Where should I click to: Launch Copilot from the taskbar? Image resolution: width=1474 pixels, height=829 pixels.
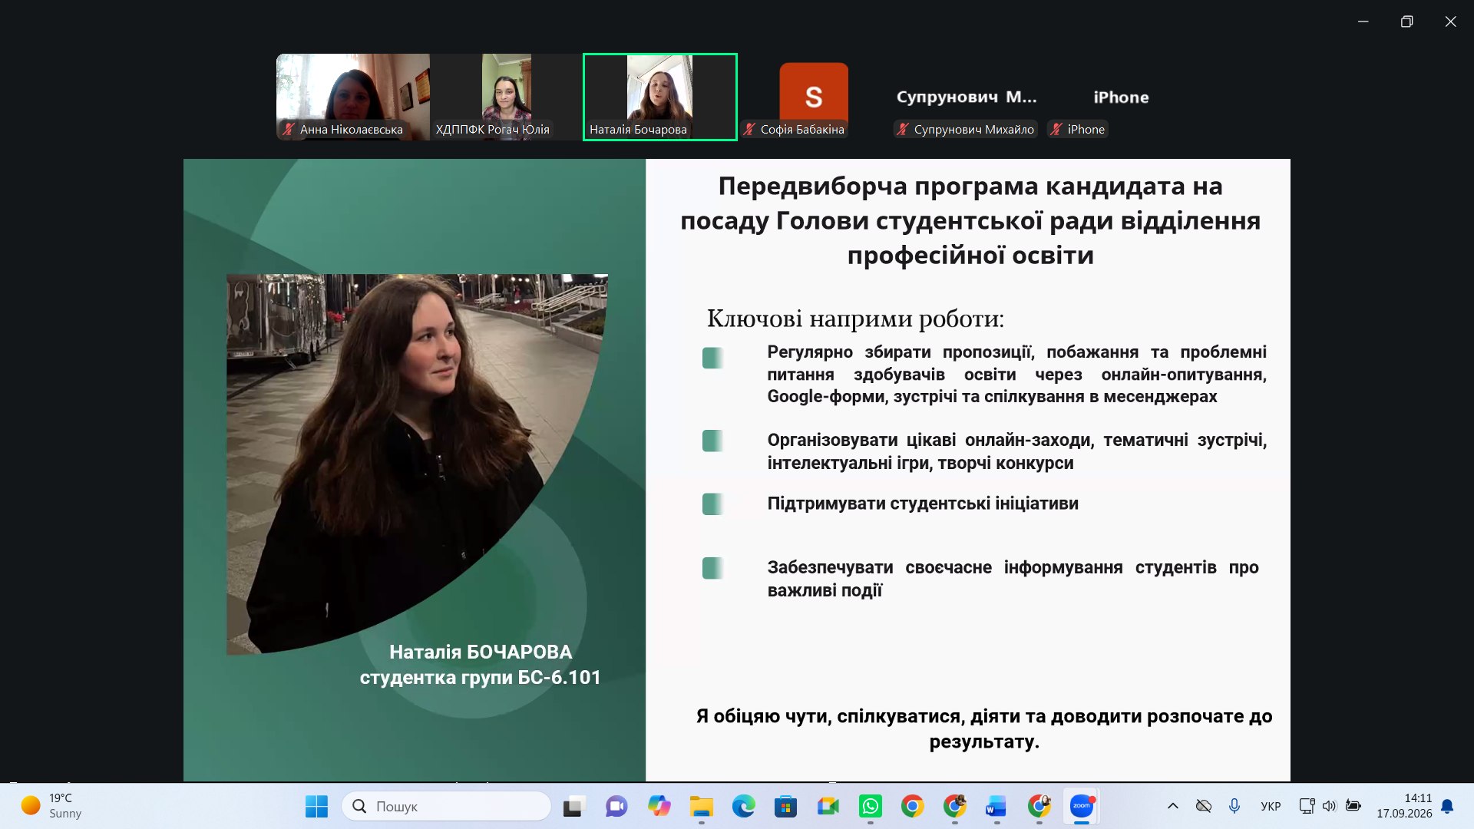click(x=659, y=807)
